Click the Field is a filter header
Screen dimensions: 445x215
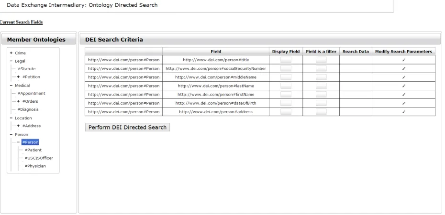(x=321, y=51)
